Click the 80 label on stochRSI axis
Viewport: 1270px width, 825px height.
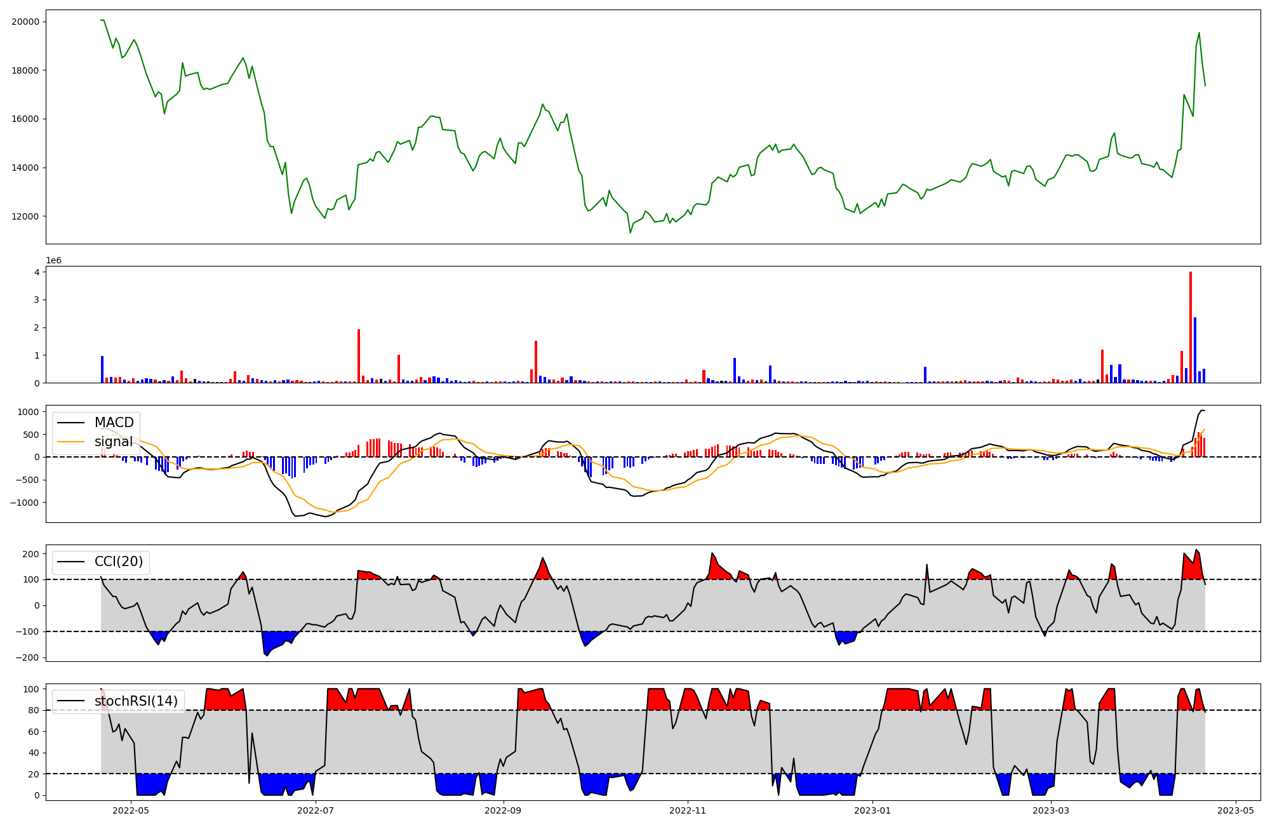pos(34,710)
